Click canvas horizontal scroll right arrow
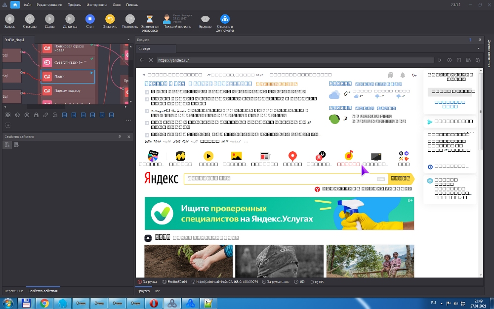 (x=125, y=107)
